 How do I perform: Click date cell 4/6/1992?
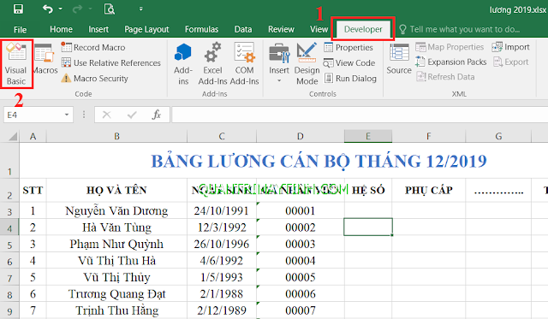coord(222,261)
